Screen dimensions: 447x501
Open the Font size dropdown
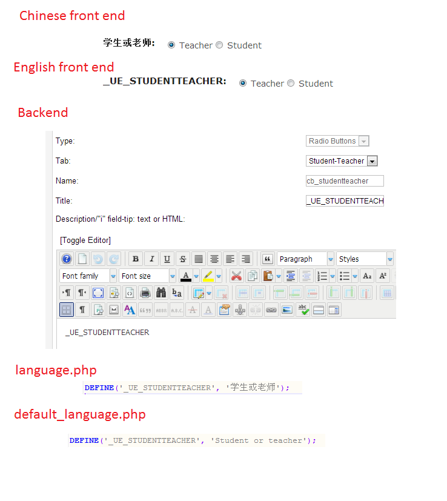(147, 276)
